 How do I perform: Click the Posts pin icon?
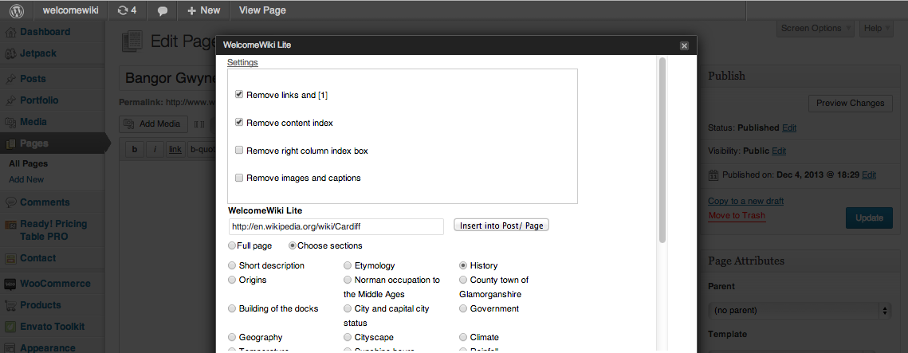[10, 79]
